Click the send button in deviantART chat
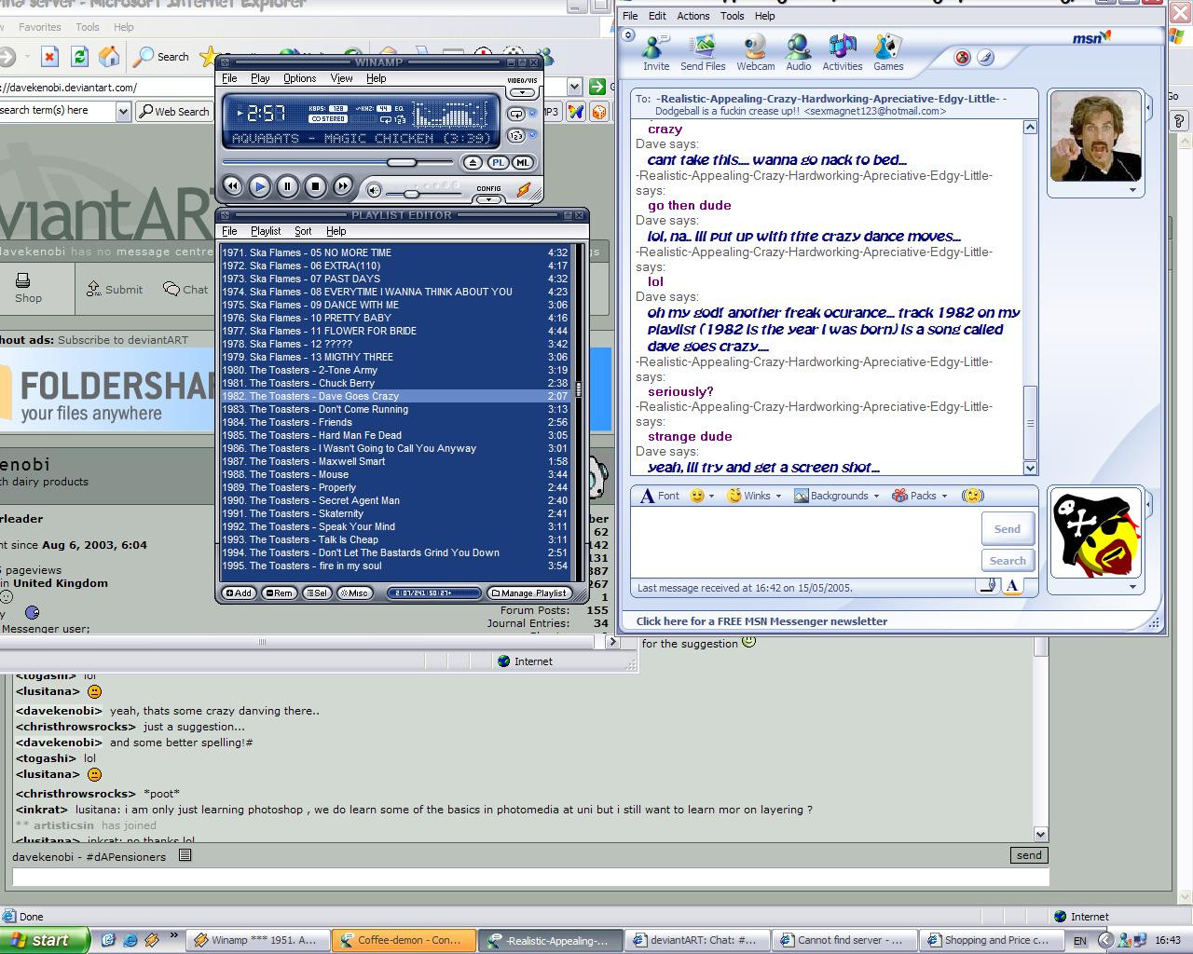 (x=1029, y=855)
